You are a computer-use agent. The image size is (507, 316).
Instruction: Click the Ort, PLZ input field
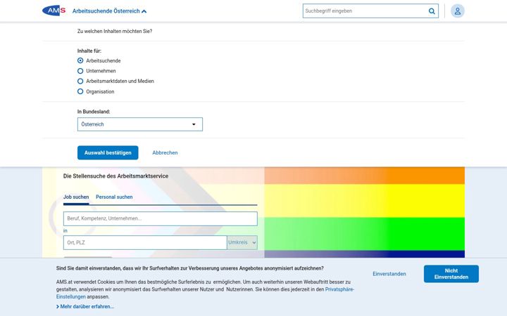click(x=145, y=242)
